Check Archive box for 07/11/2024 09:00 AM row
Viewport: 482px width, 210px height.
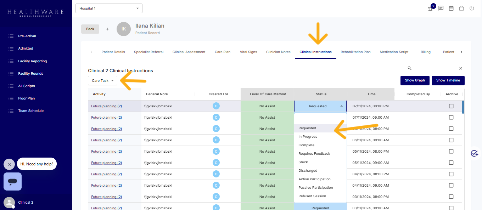451,117
